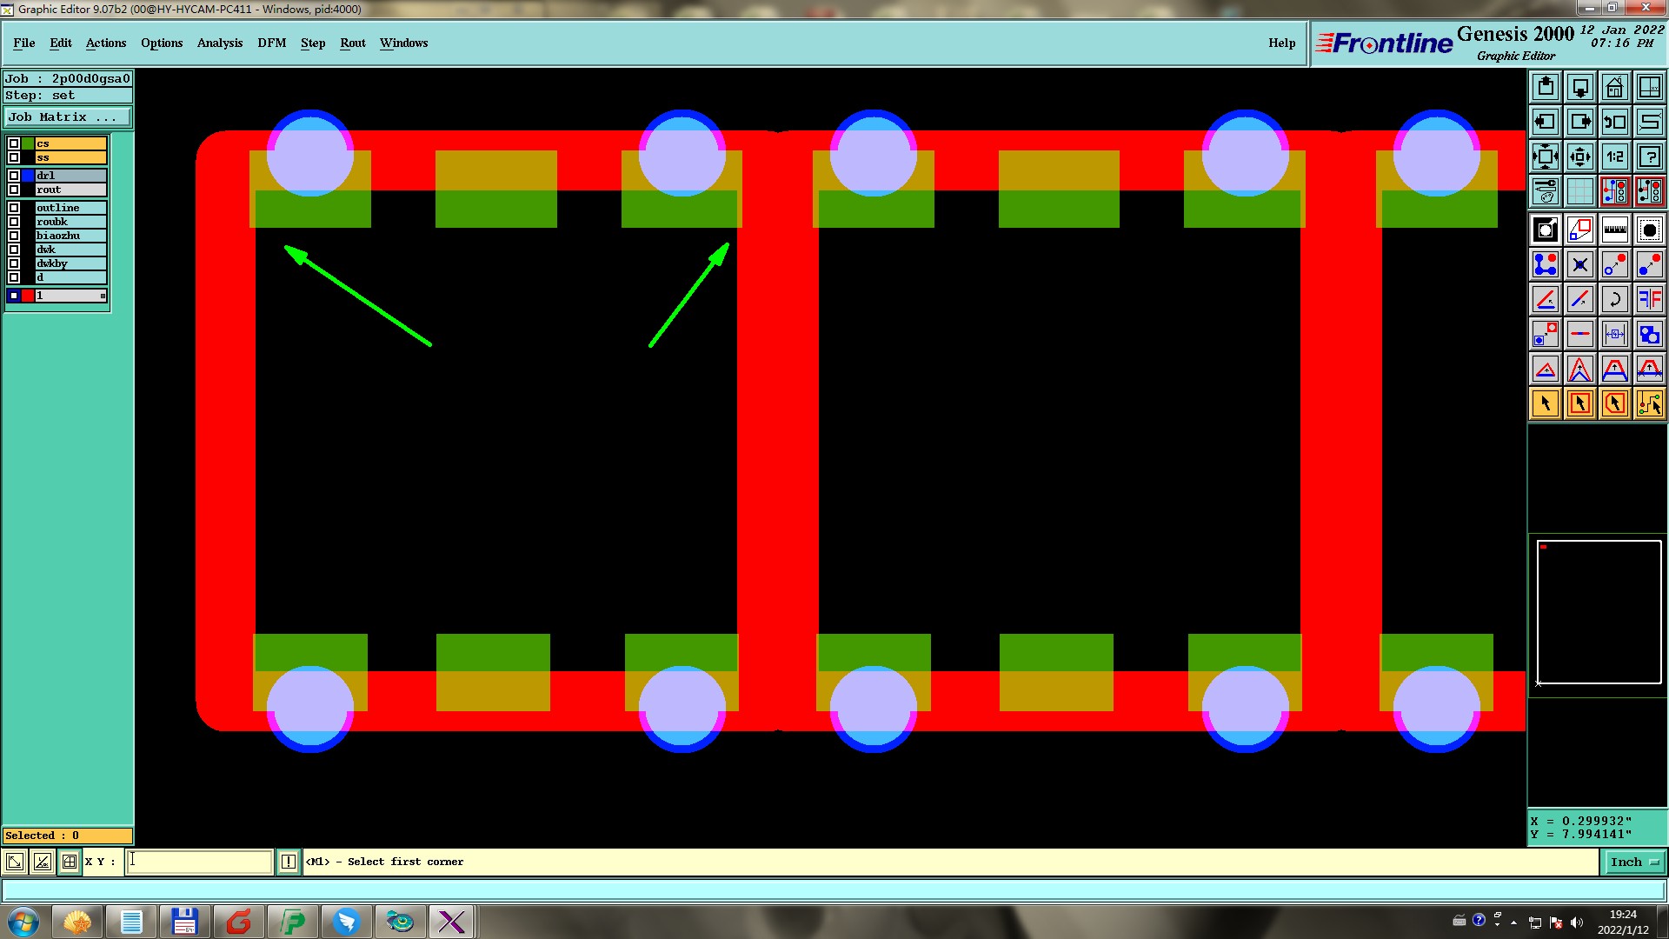The height and width of the screenshot is (939, 1669).
Task: Click the pan left view icon
Action: (x=1545, y=122)
